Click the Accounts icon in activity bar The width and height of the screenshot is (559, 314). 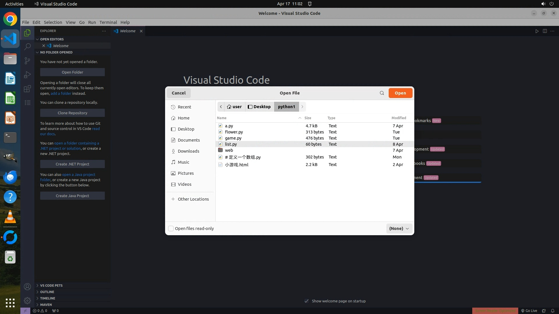27,287
